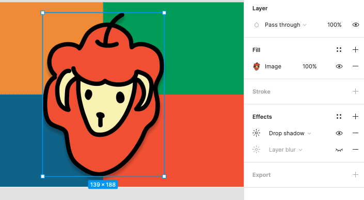Open the Pass through blend mode dropdown
Screen dimensions: 364x200
point(286,25)
